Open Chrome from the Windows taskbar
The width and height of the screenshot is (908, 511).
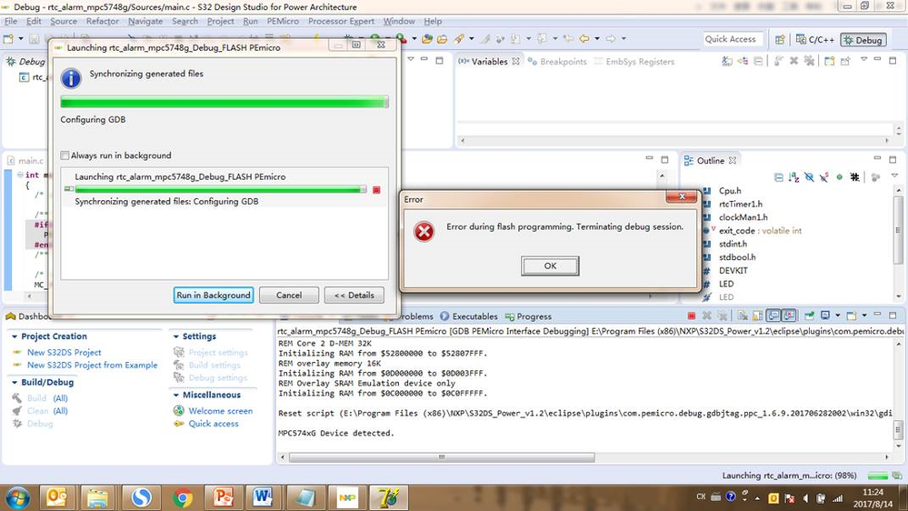click(x=183, y=497)
